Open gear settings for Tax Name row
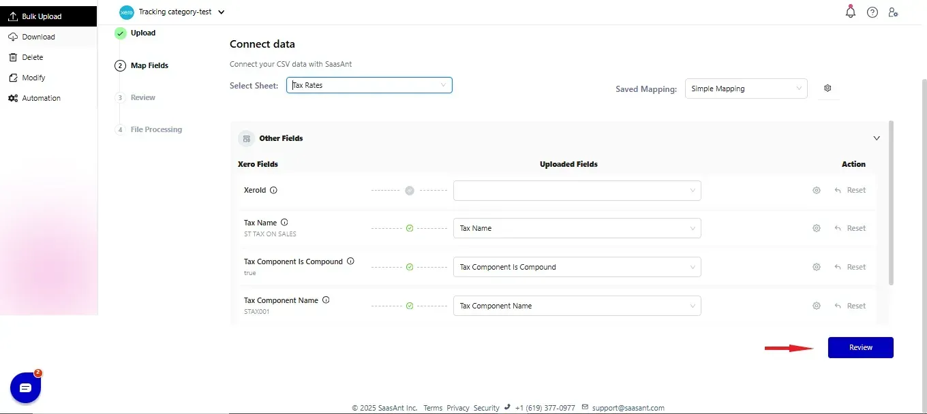Image resolution: width=927 pixels, height=414 pixels. coord(817,229)
